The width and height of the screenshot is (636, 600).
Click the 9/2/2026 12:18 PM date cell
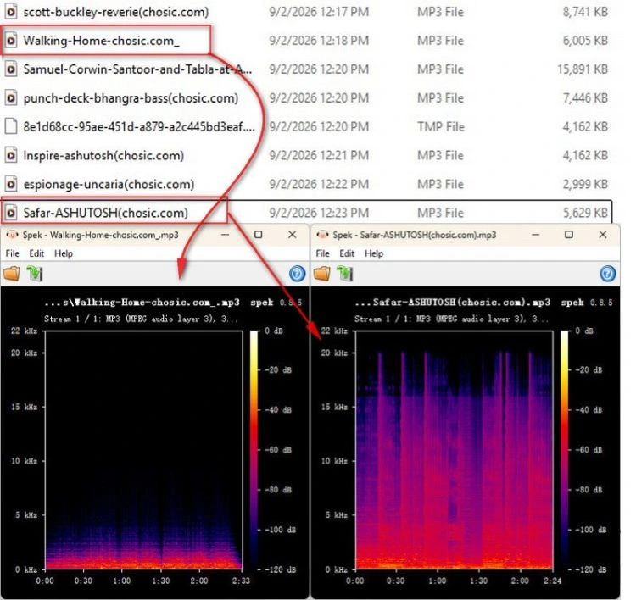(x=319, y=41)
